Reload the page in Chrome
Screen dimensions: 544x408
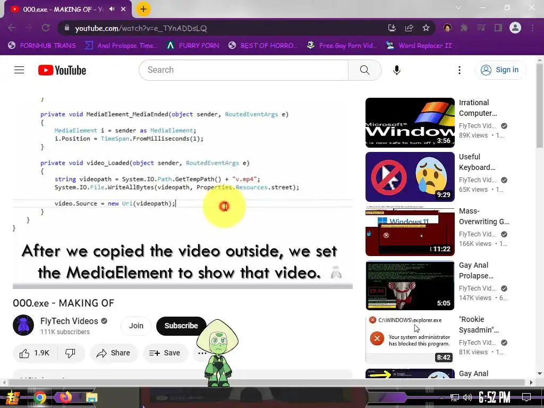46,28
